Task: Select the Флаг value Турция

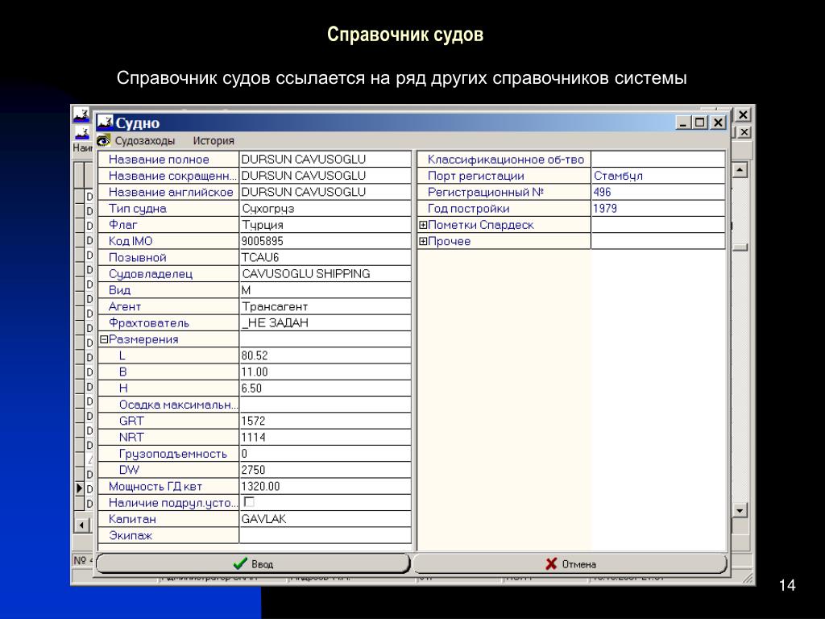Action: coord(325,225)
